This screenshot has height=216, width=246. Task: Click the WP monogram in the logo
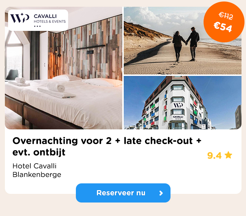pyautogui.click(x=20, y=18)
